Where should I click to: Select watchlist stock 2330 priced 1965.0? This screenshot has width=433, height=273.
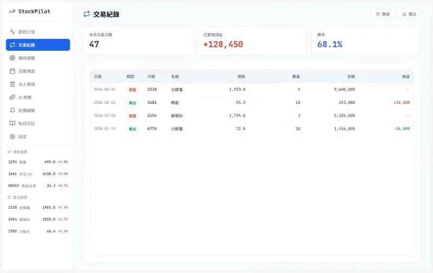(38, 207)
